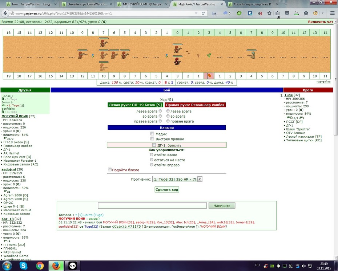
Task: Select left hand 'правее врага' radio
Action: click(x=160, y=121)
